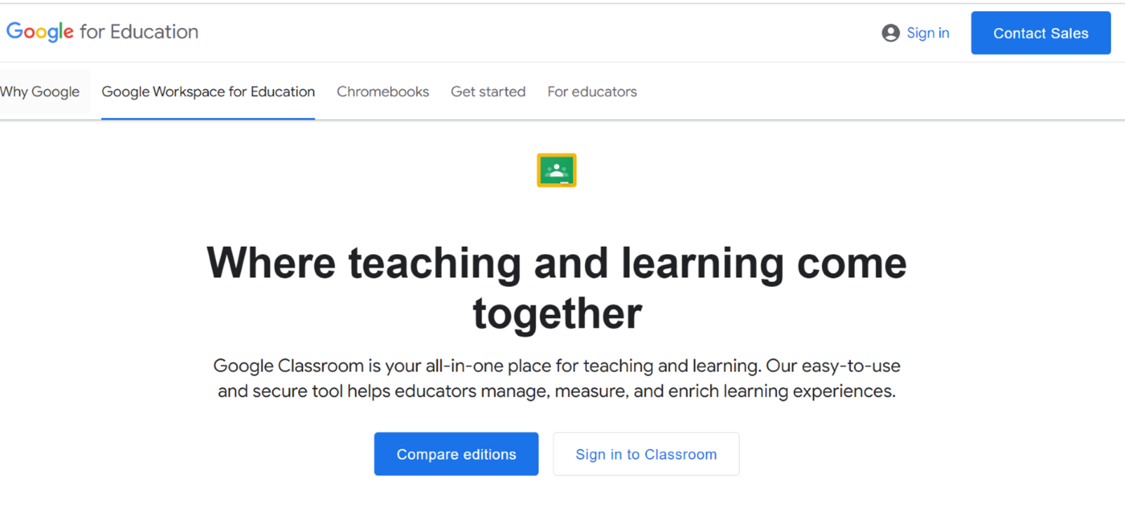The height and width of the screenshot is (508, 1125).
Task: Click the word 'together' in the headline
Action: coord(557,313)
